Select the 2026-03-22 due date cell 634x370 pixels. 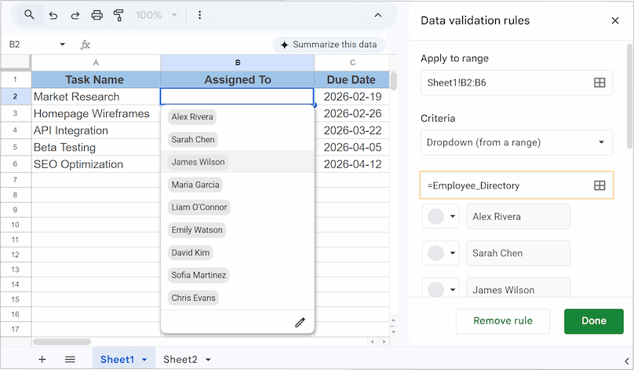click(x=352, y=130)
